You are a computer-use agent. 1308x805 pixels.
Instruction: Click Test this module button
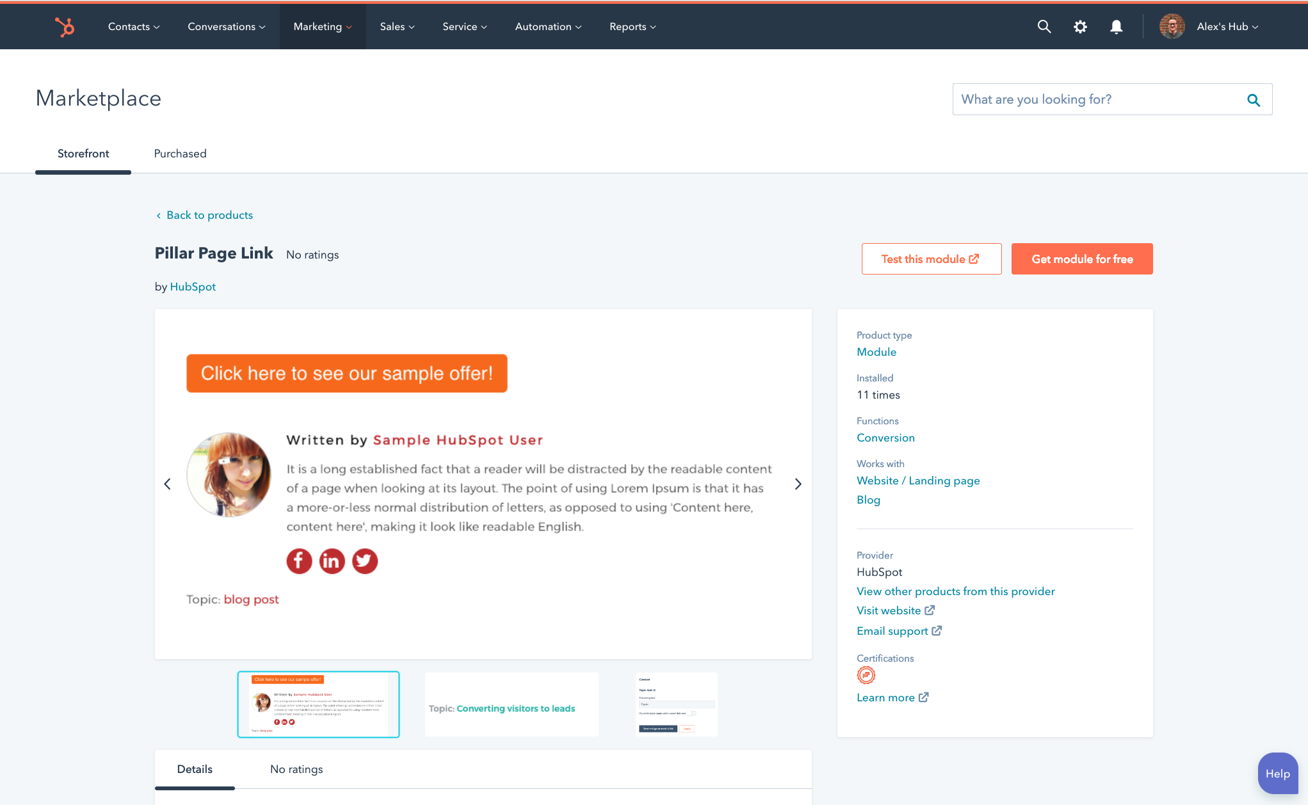click(931, 259)
